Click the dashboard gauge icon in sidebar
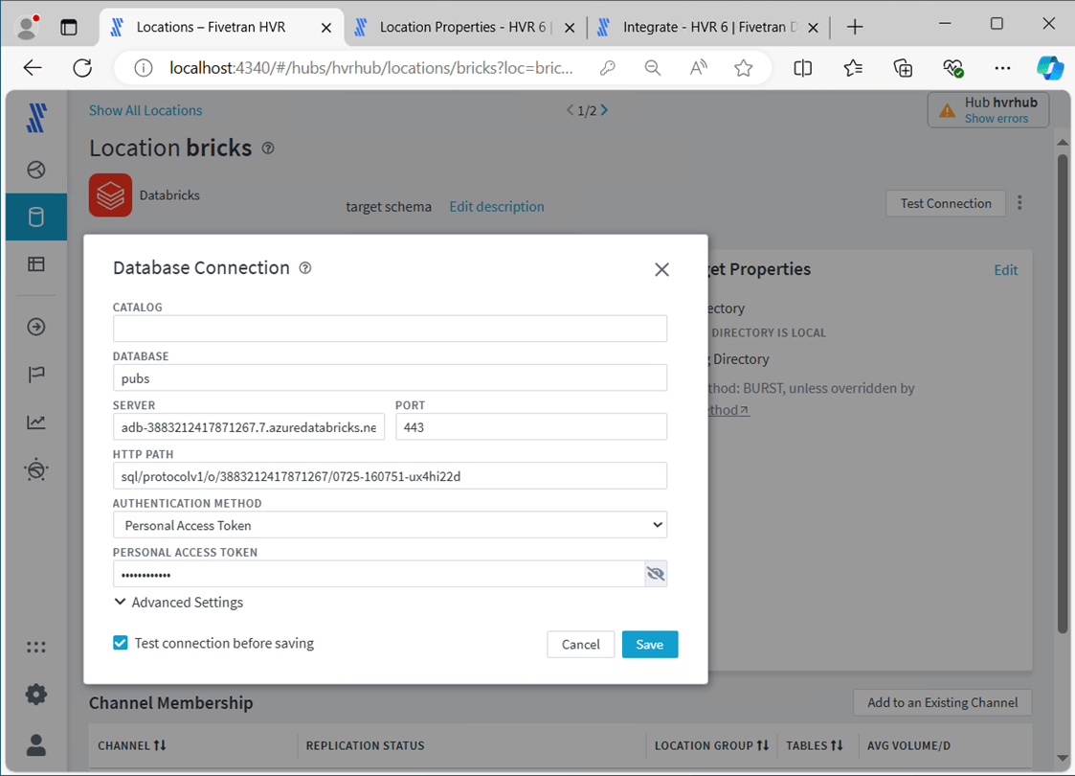Screen dimensions: 1075x776 [36, 171]
